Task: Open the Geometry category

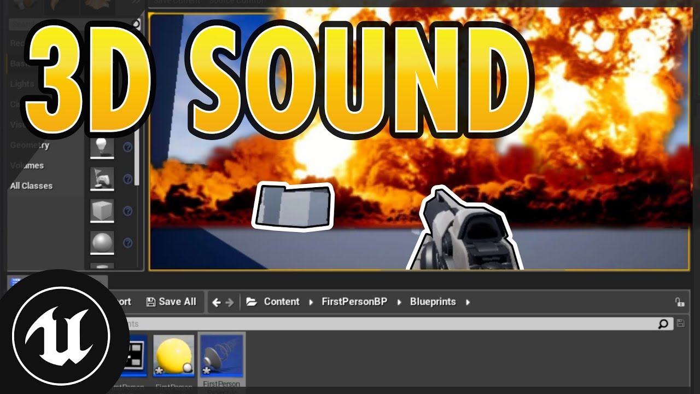Action: [x=30, y=146]
